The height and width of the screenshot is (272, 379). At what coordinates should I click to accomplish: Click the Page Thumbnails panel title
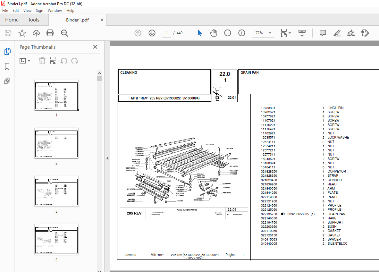coord(38,47)
